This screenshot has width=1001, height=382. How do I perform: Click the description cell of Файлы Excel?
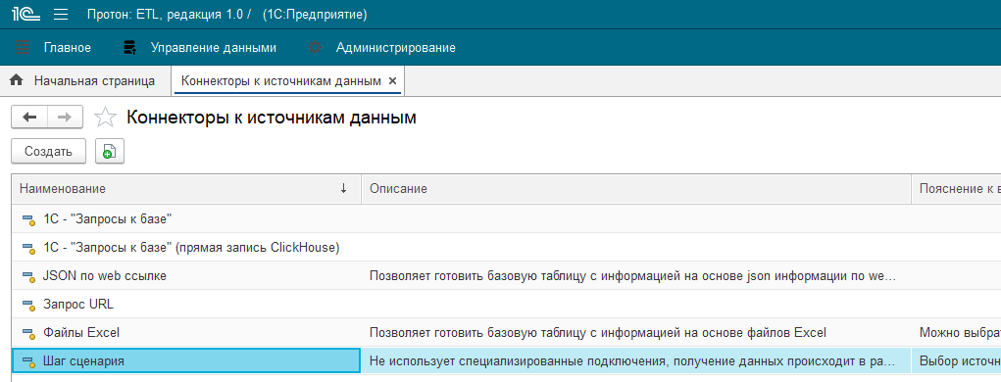coord(636,332)
